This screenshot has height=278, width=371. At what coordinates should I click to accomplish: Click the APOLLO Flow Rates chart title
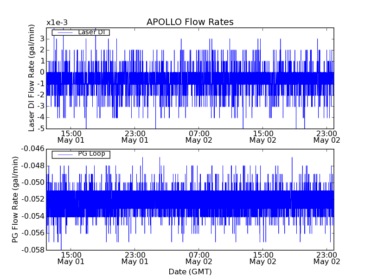coord(190,22)
